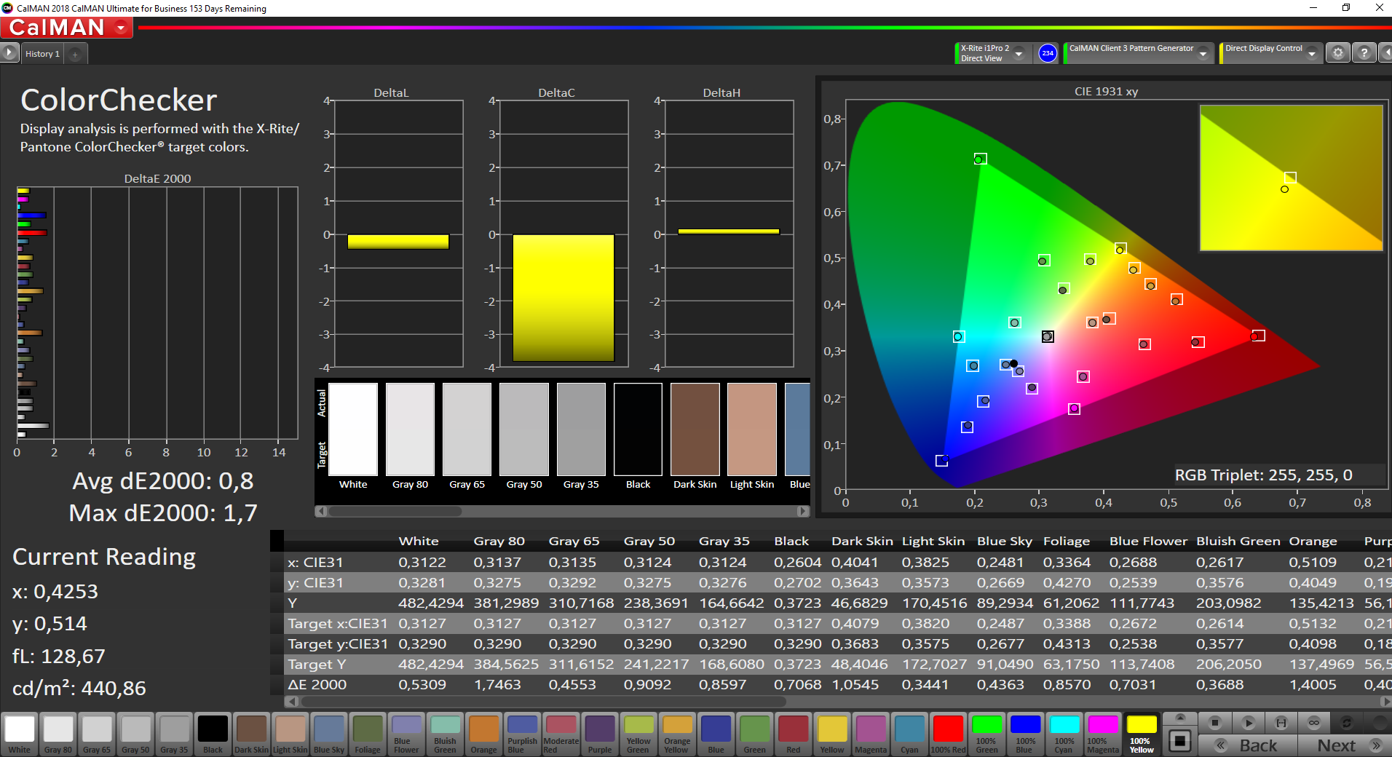This screenshot has height=757, width=1392.
Task: Expand the left panel with the play arrow
Action: click(9, 53)
